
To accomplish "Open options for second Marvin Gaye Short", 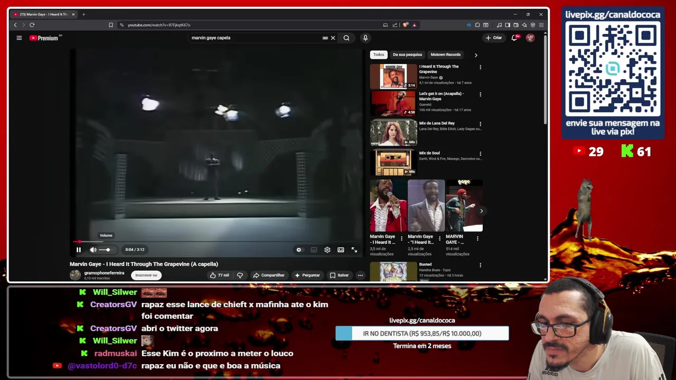I will (439, 239).
